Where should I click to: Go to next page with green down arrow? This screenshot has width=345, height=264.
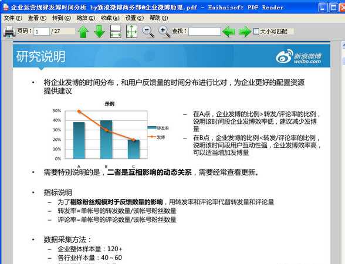click(100, 32)
